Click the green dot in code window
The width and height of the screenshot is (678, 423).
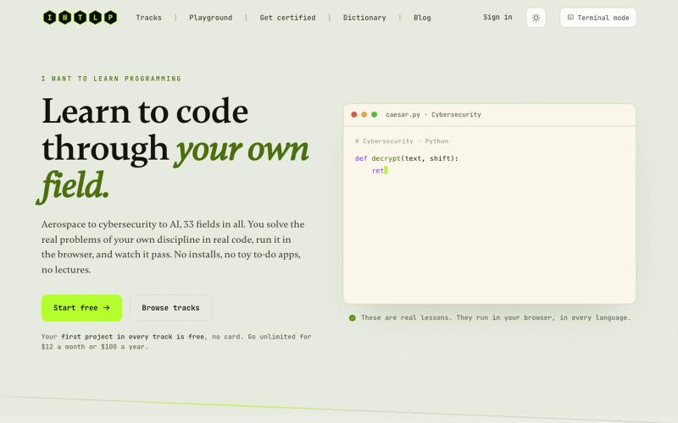tap(375, 114)
